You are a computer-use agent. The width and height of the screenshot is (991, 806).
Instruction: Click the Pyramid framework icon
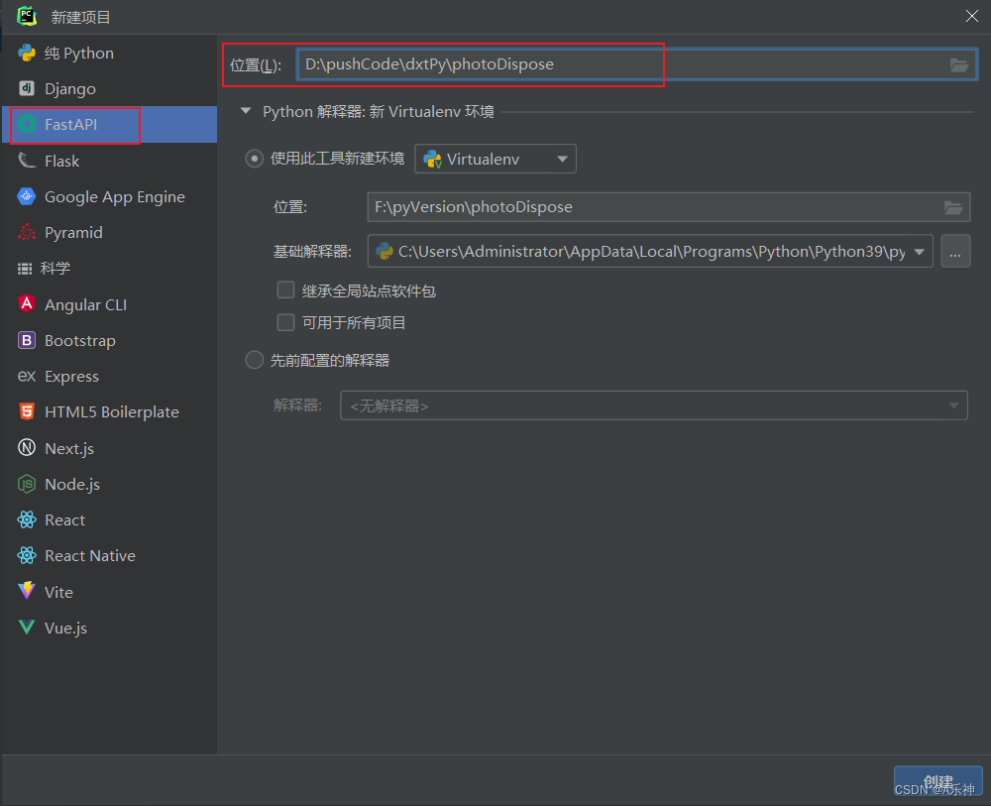(27, 233)
